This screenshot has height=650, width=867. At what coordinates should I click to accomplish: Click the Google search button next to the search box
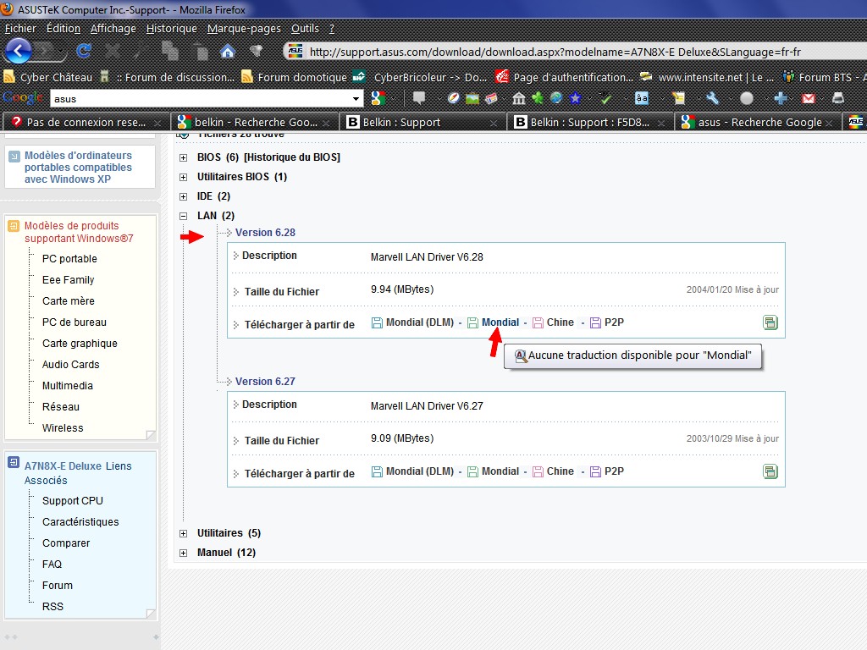tap(378, 98)
